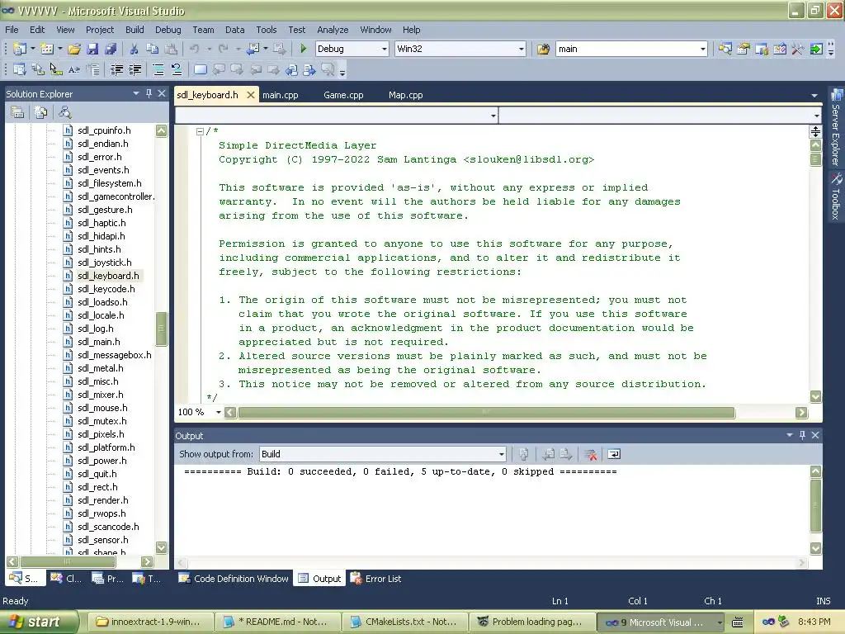
Task: Click the Open File folder icon
Action: pyautogui.click(x=74, y=49)
